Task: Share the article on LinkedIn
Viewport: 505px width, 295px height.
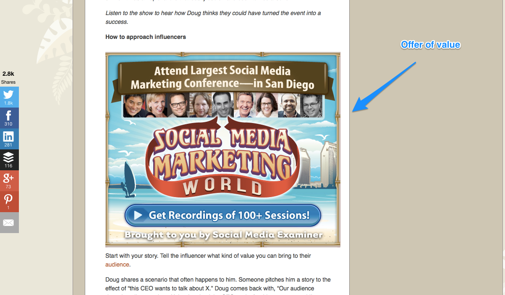Action: [x=9, y=139]
